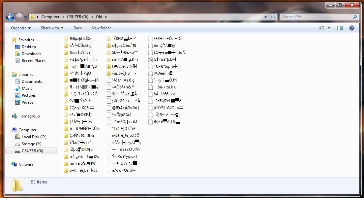Click the Refresh icon beside the address bar
Image resolution: width=364 pixels, height=198 pixels.
[273, 16]
